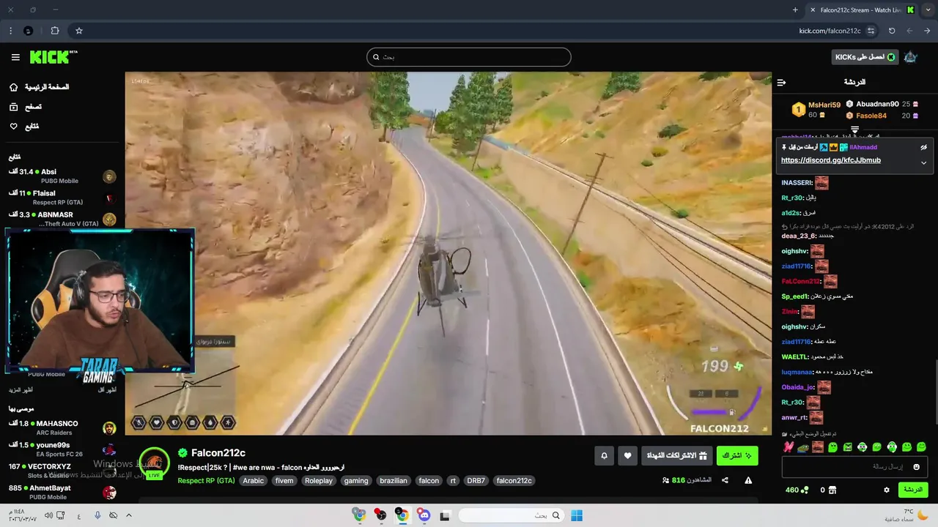Reload the page in browser
This screenshot has height=527, width=938.
pos(892,31)
